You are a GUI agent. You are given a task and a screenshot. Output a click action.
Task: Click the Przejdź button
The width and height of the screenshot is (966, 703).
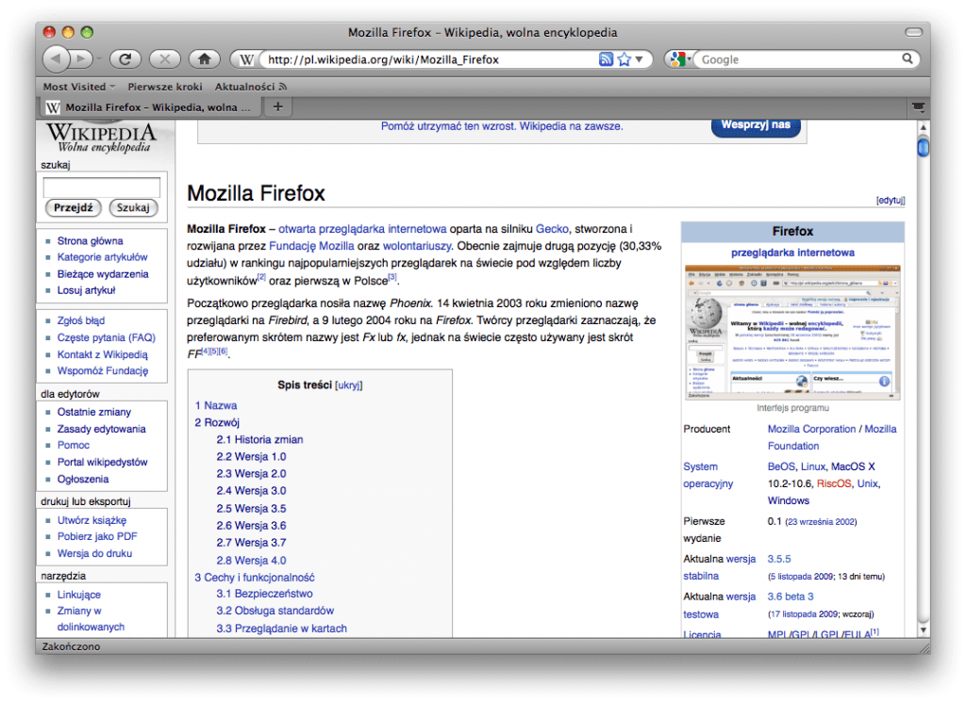click(x=74, y=207)
